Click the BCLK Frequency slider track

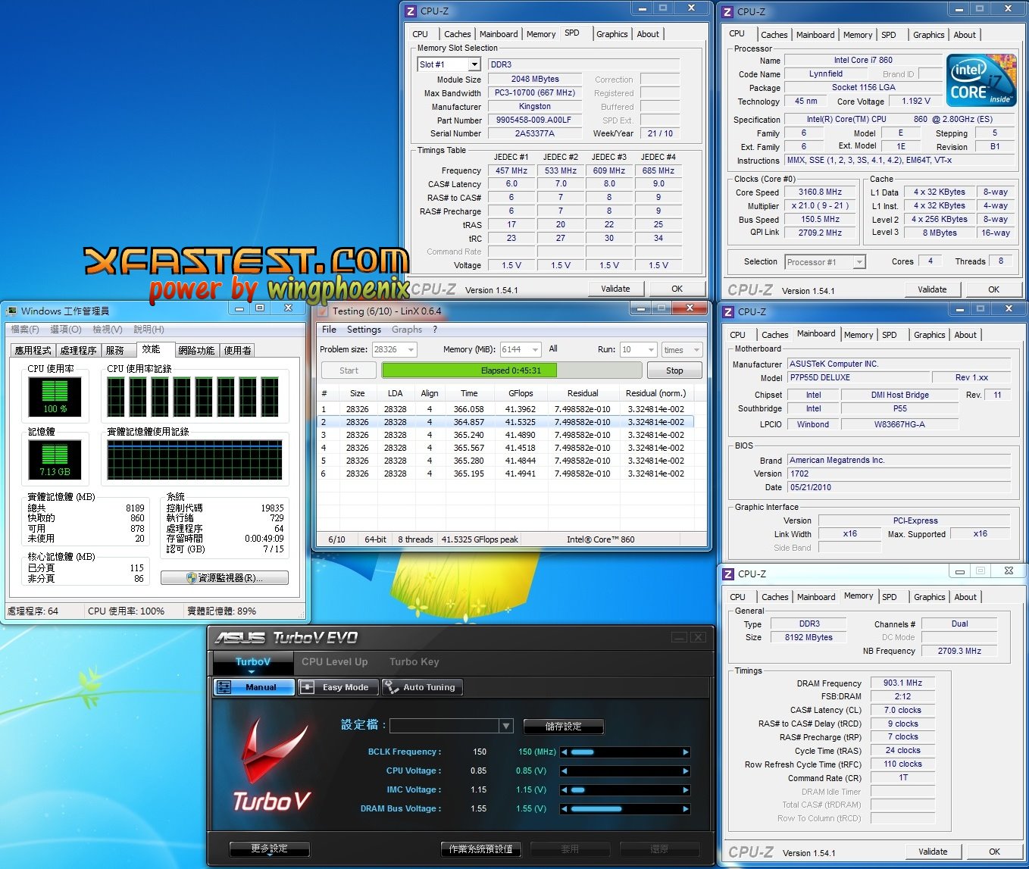[625, 752]
